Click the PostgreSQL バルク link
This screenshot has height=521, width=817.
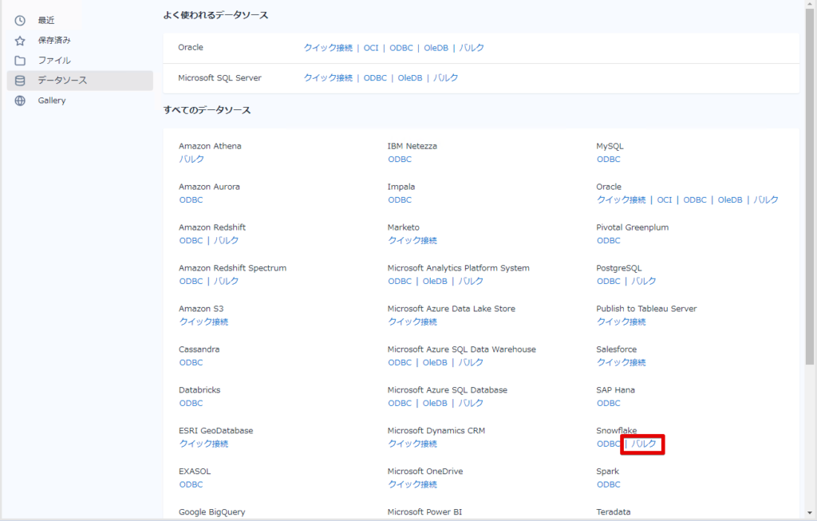coord(644,281)
